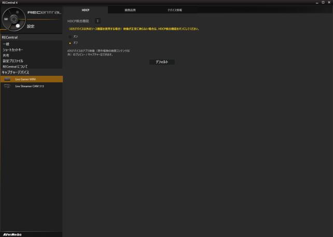The image size is (333, 237).
Task: Minimize the RECentral 4 window
Action: click(x=317, y=3)
